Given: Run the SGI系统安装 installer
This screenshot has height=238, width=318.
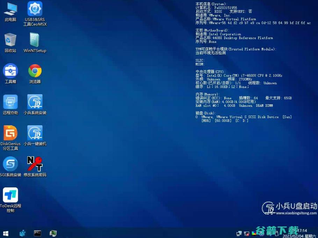Looking at the screenshot, I should click(10, 164).
